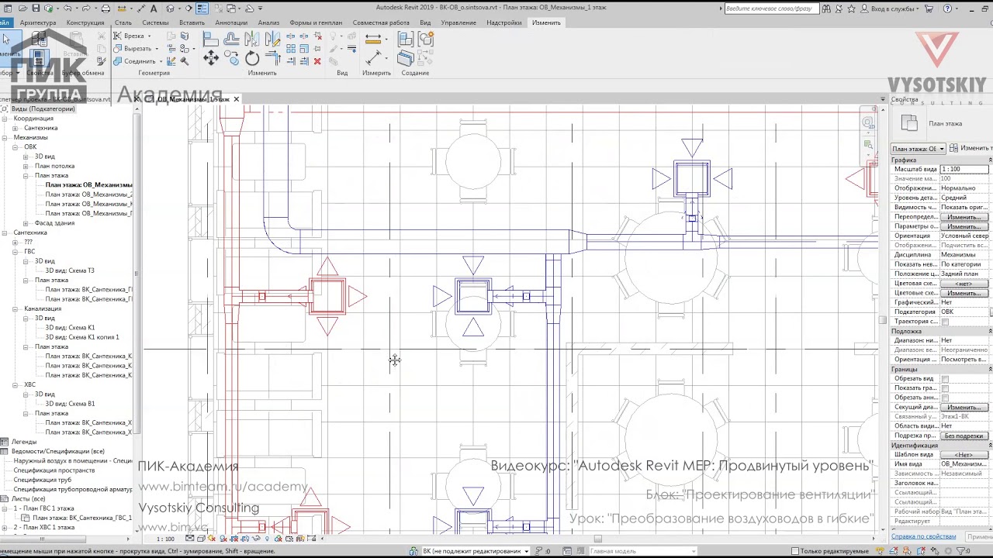Select 'План этажа: ОВ_Механизмы' bold tree item
The width and height of the screenshot is (993, 558).
[x=88, y=185]
